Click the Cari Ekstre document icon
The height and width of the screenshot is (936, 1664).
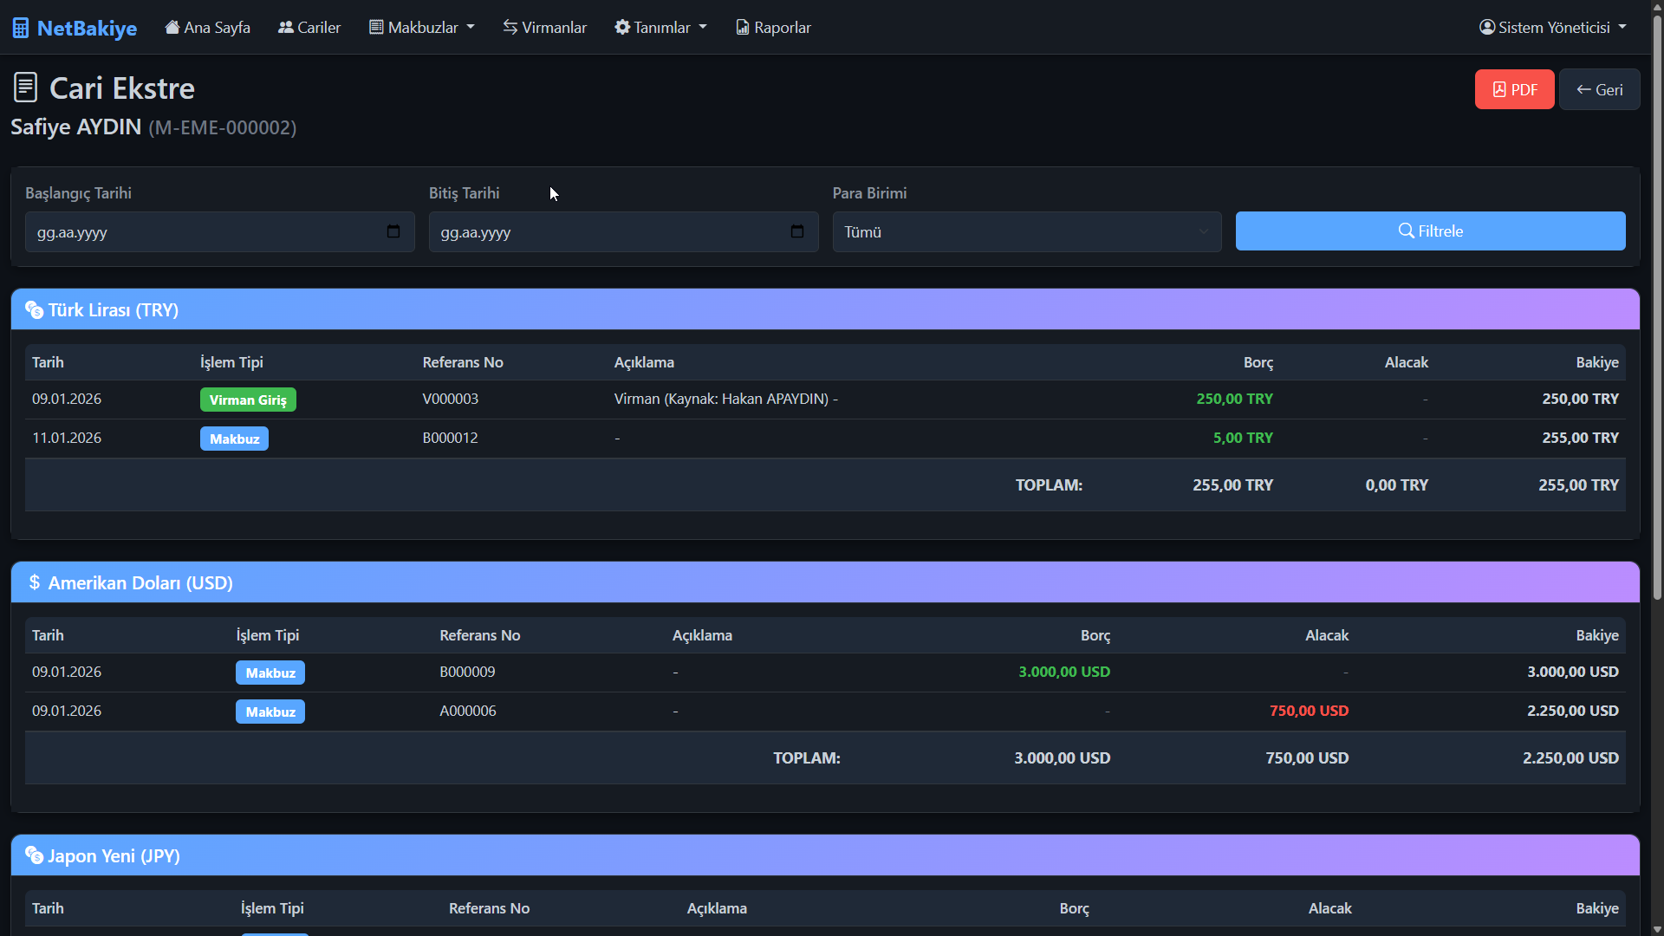26,88
